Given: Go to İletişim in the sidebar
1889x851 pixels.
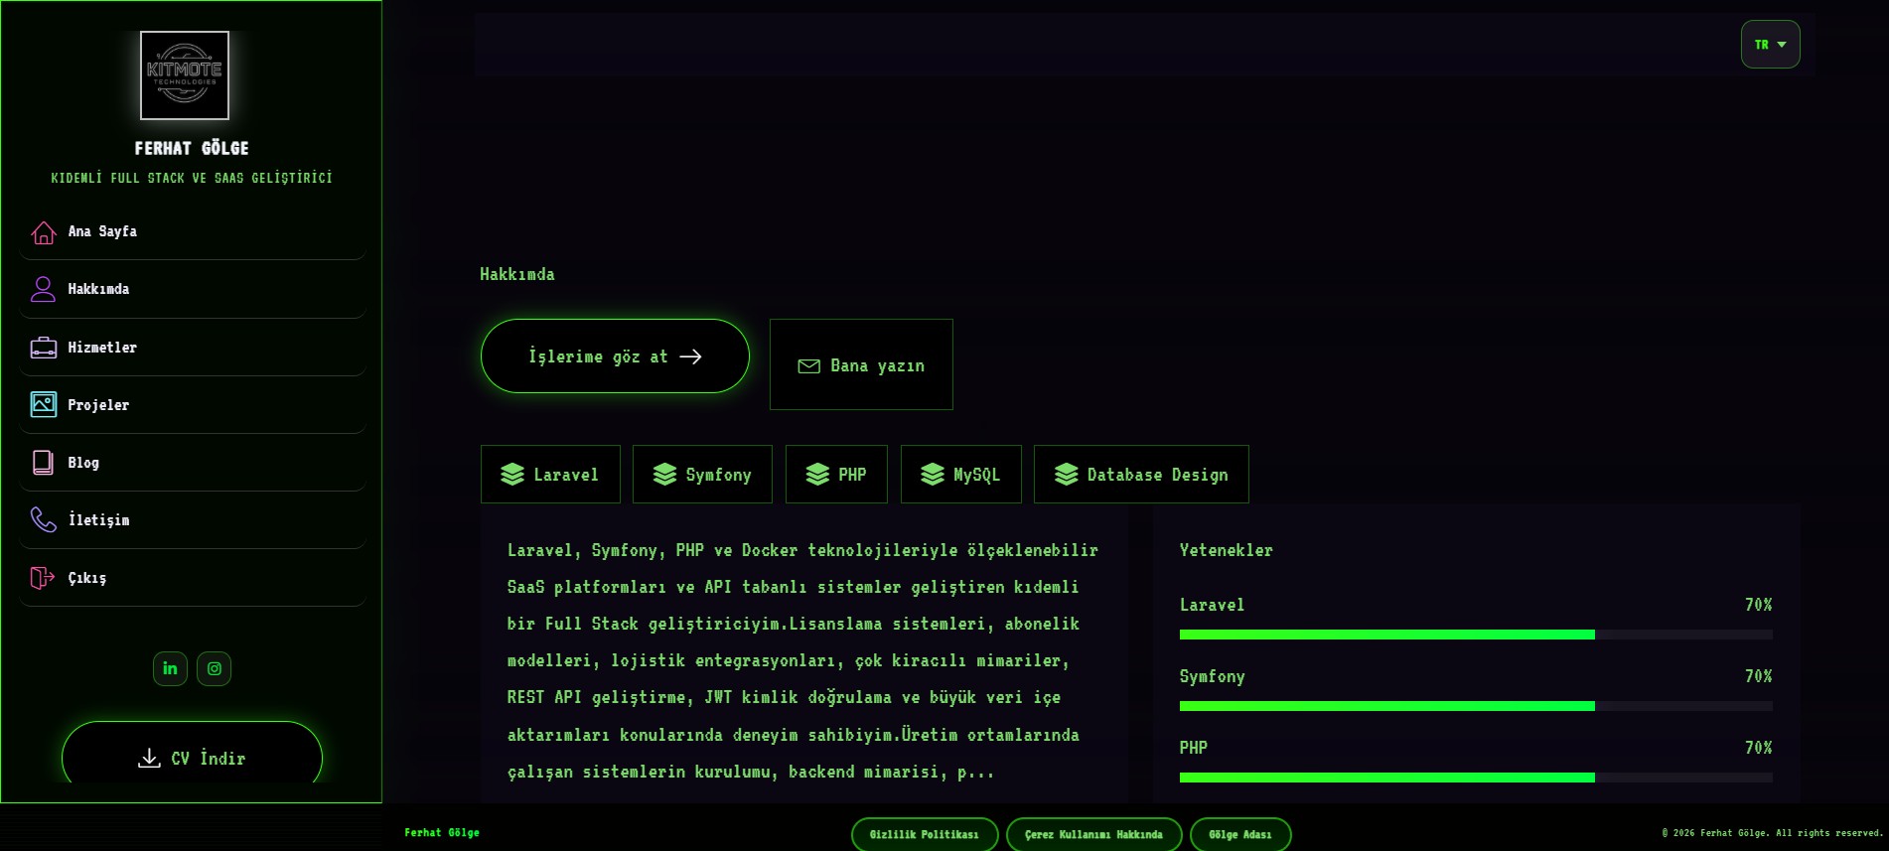Looking at the screenshot, I should (193, 520).
